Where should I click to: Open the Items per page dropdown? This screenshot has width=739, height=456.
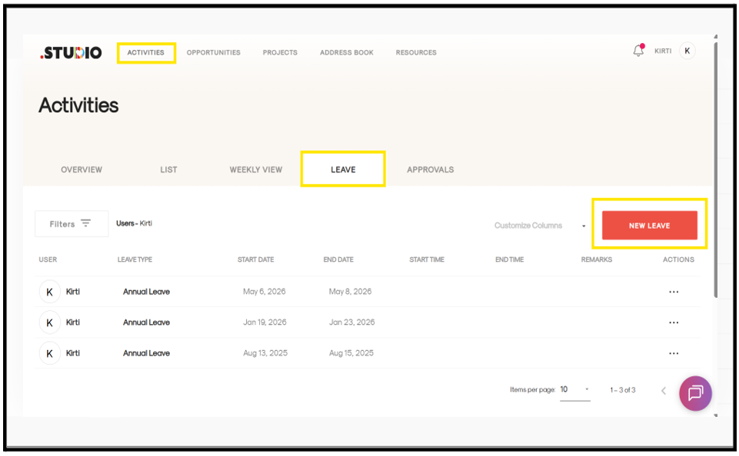[x=574, y=390]
